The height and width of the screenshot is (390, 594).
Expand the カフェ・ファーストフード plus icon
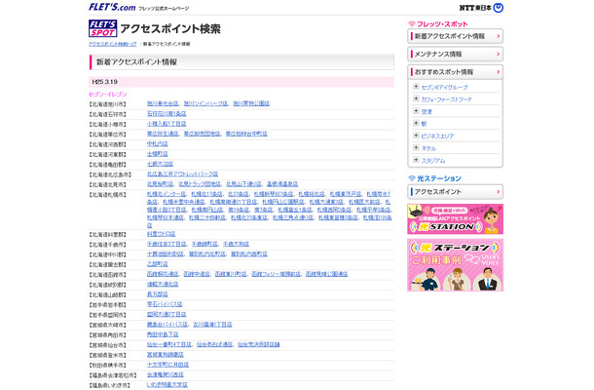(416, 98)
